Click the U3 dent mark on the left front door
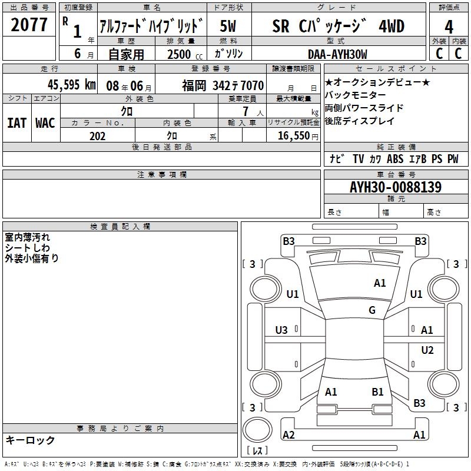Screen dimensions: 471x471 [281, 330]
